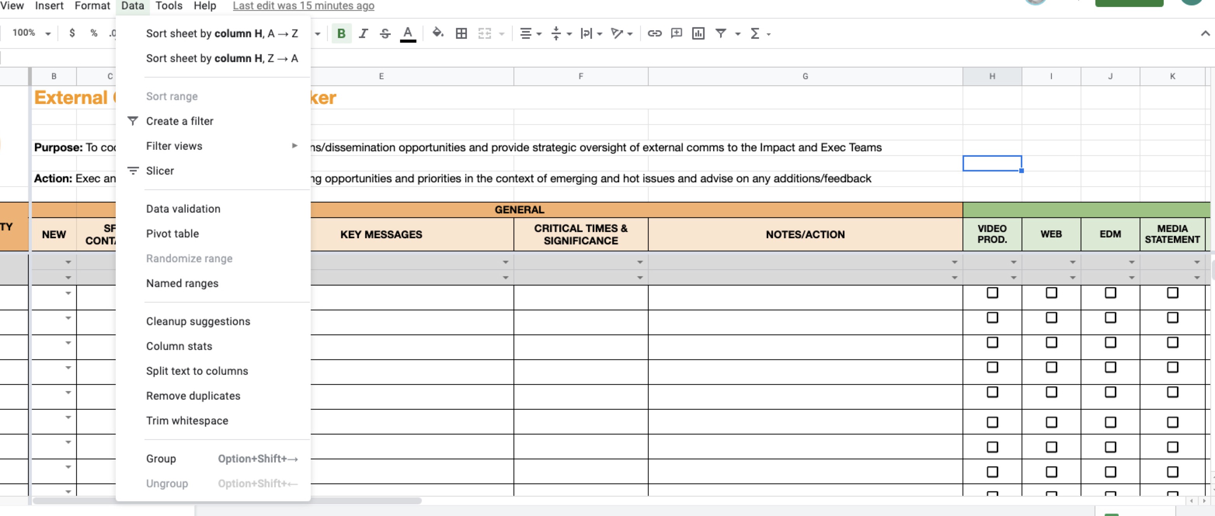Insert a chart from the toolbar

pos(698,33)
